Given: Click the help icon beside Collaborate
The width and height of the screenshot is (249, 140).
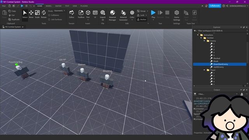Looking at the screenshot, I should click(x=224, y=6).
